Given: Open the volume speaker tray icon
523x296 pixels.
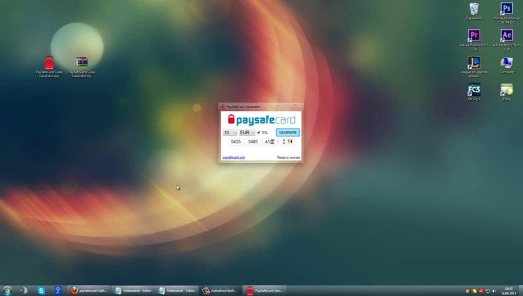Looking at the screenshot, I should (x=494, y=291).
